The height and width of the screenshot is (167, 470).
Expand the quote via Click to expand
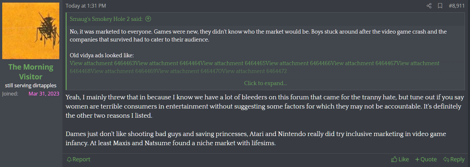(x=265, y=83)
